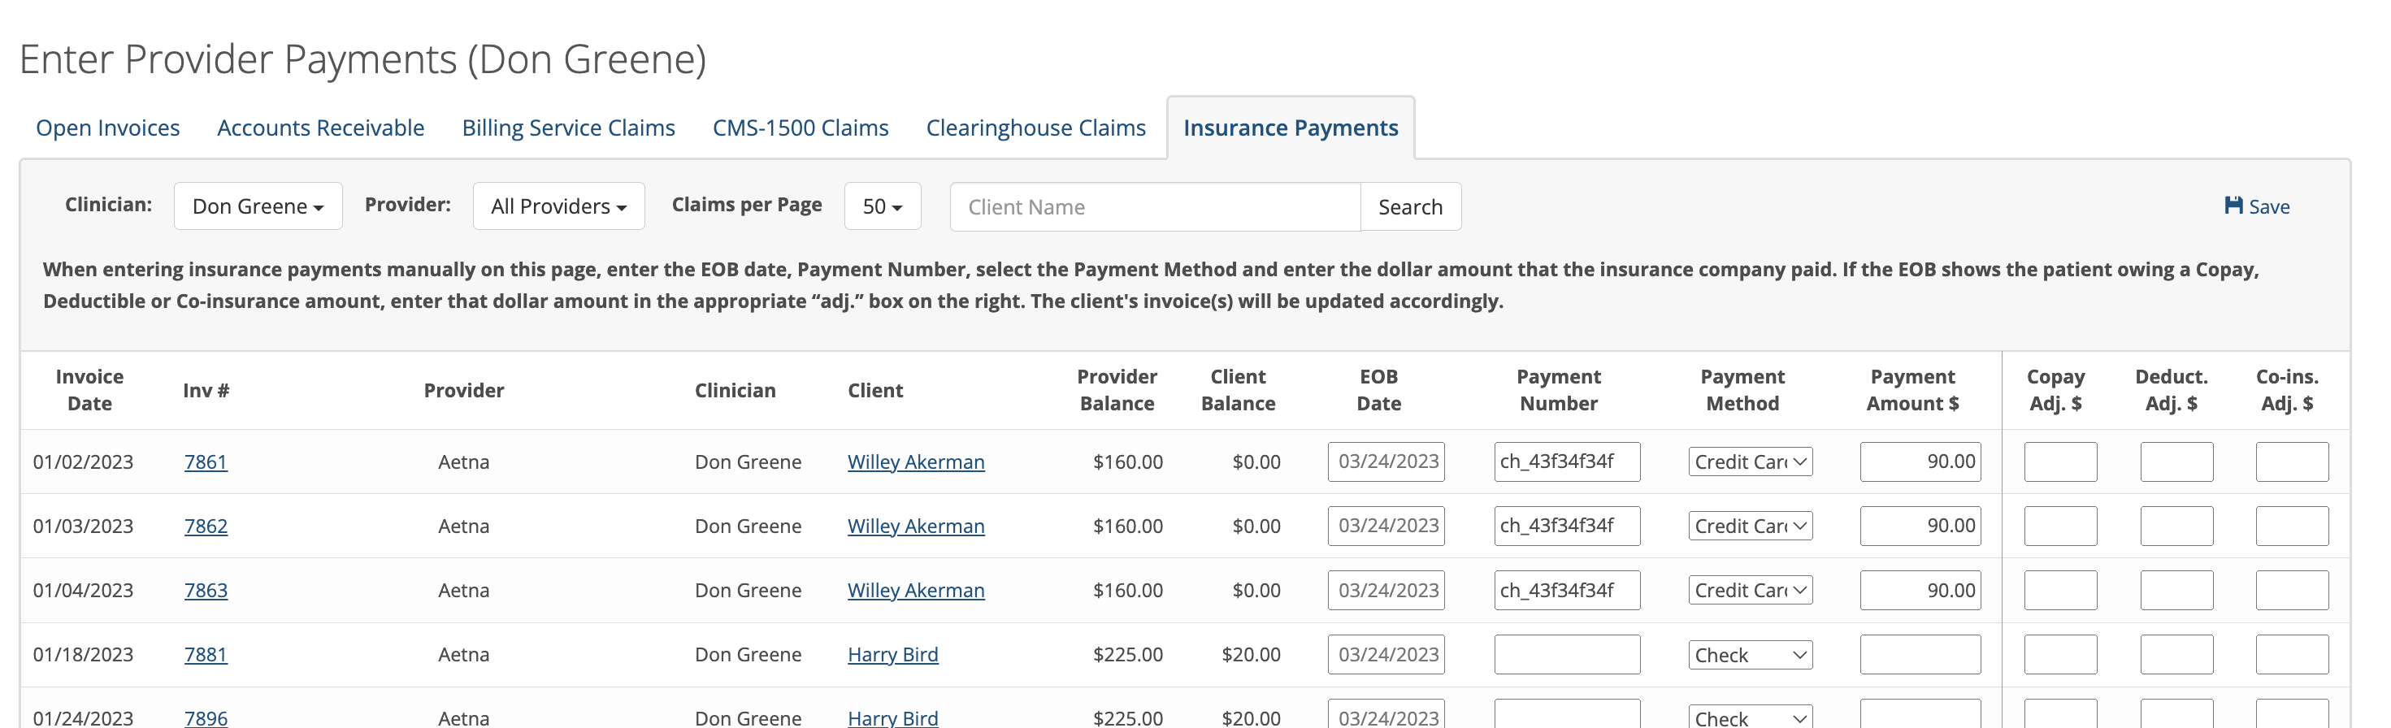This screenshot has width=2391, height=728.
Task: Select the 01/02/2023 invoice date cell
Action: click(84, 461)
